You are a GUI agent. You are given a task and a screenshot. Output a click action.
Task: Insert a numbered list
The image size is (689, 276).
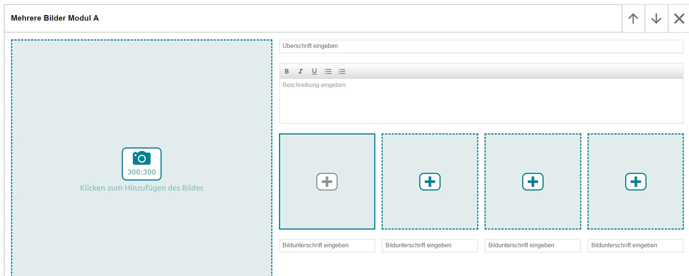[342, 71]
